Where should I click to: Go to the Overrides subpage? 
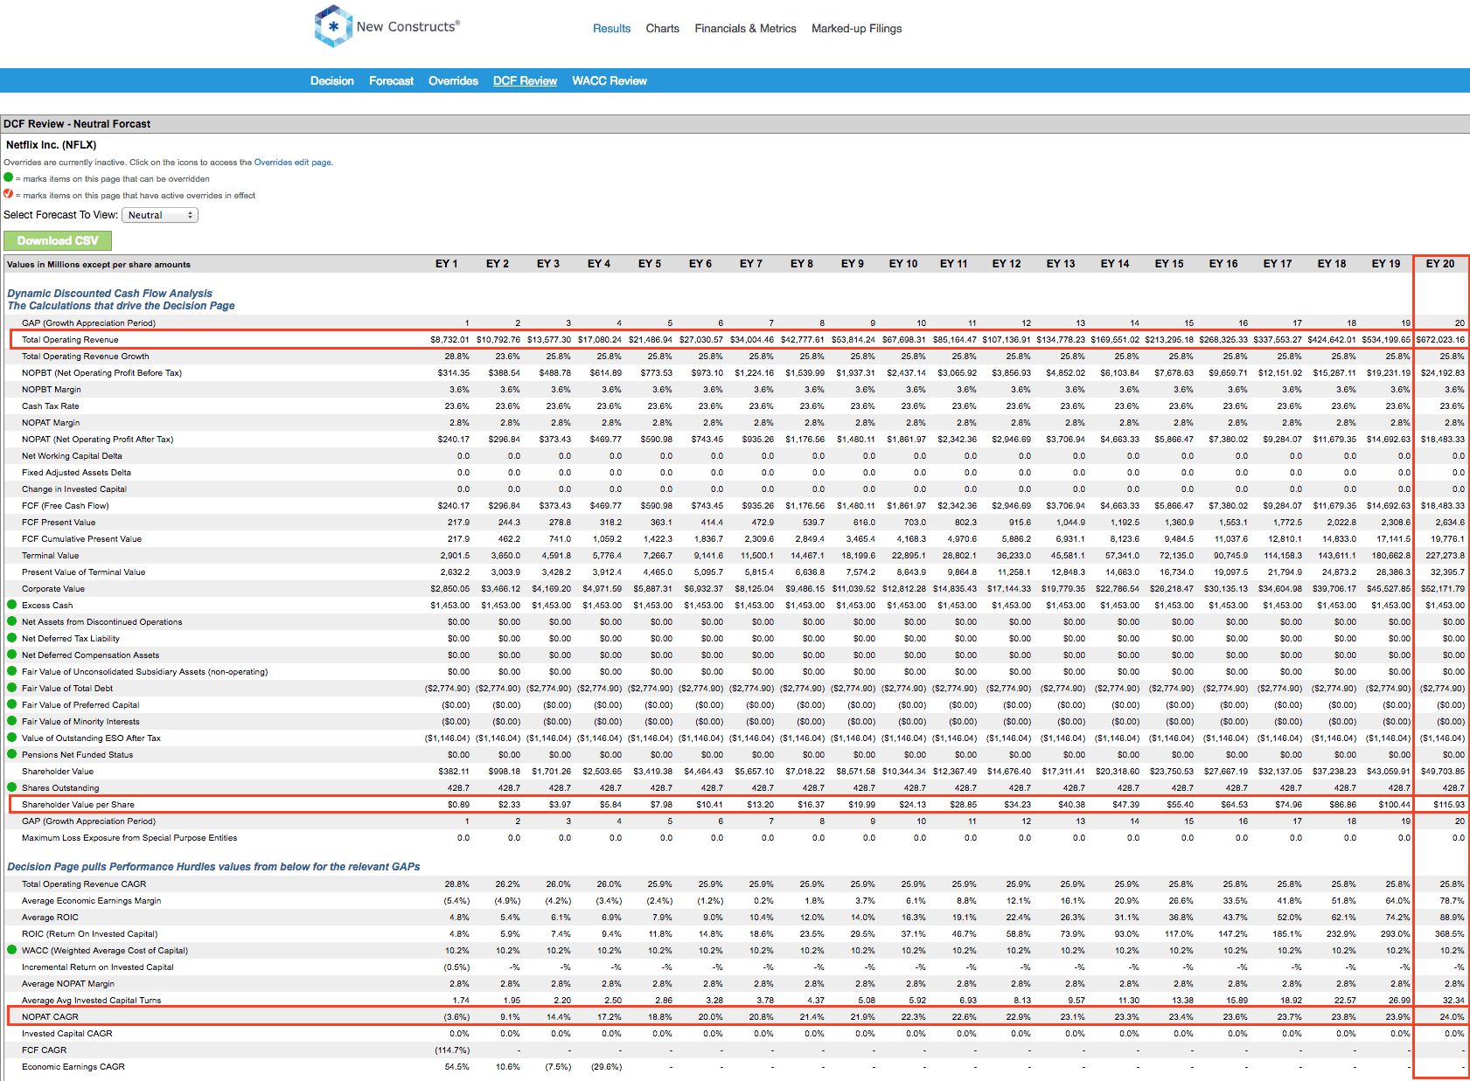pos(453,81)
